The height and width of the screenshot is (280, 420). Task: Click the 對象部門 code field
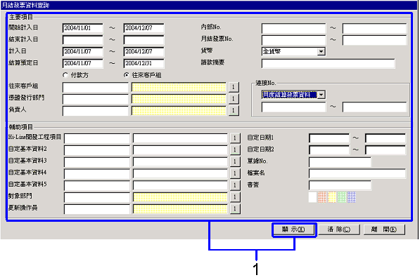[x=97, y=197]
